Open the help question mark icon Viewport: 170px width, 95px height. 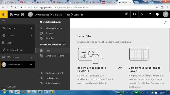(x=150, y=14)
